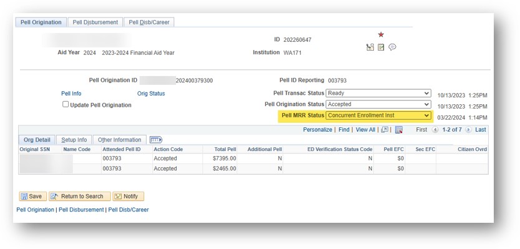Click the View All grid link
The width and height of the screenshot is (520, 249).
tap(365, 130)
